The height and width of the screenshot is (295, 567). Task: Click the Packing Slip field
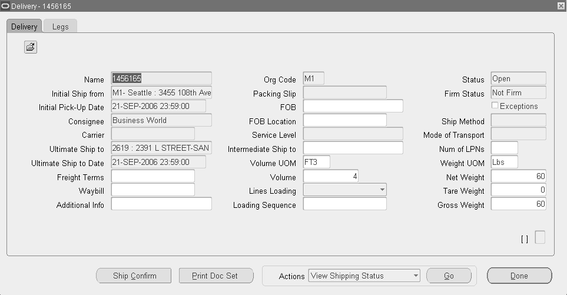pos(344,92)
